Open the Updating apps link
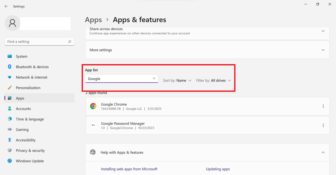 [218, 169]
